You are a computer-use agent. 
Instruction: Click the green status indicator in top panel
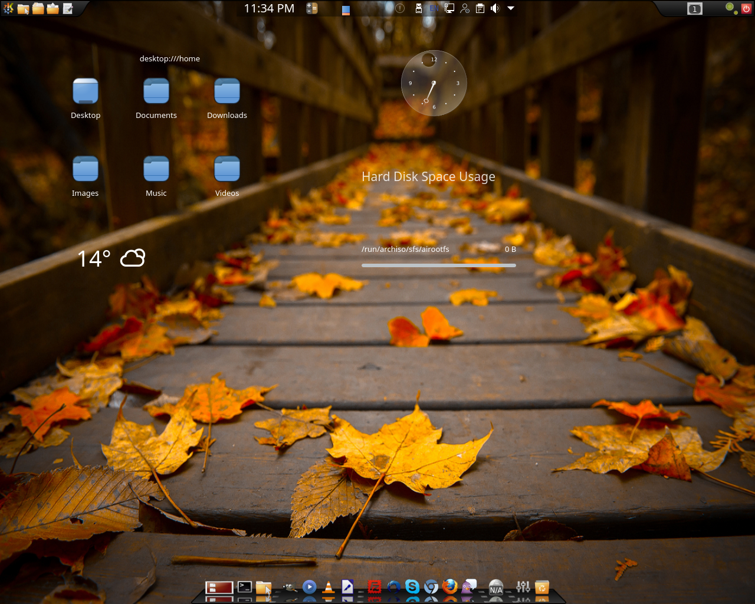(730, 8)
